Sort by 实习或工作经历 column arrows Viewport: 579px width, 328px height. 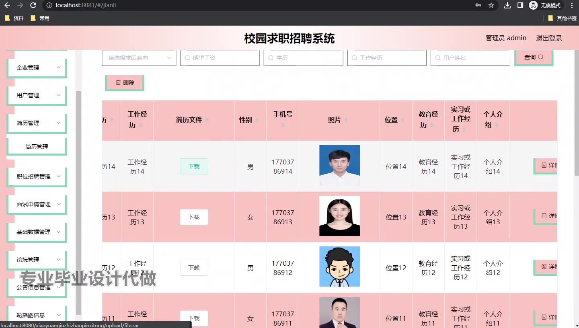[x=464, y=129]
